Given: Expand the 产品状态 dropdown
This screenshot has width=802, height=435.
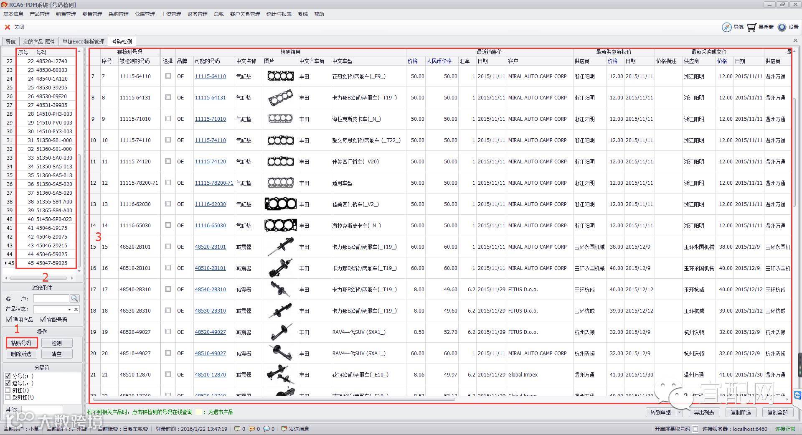Looking at the screenshot, I should tap(69, 309).
